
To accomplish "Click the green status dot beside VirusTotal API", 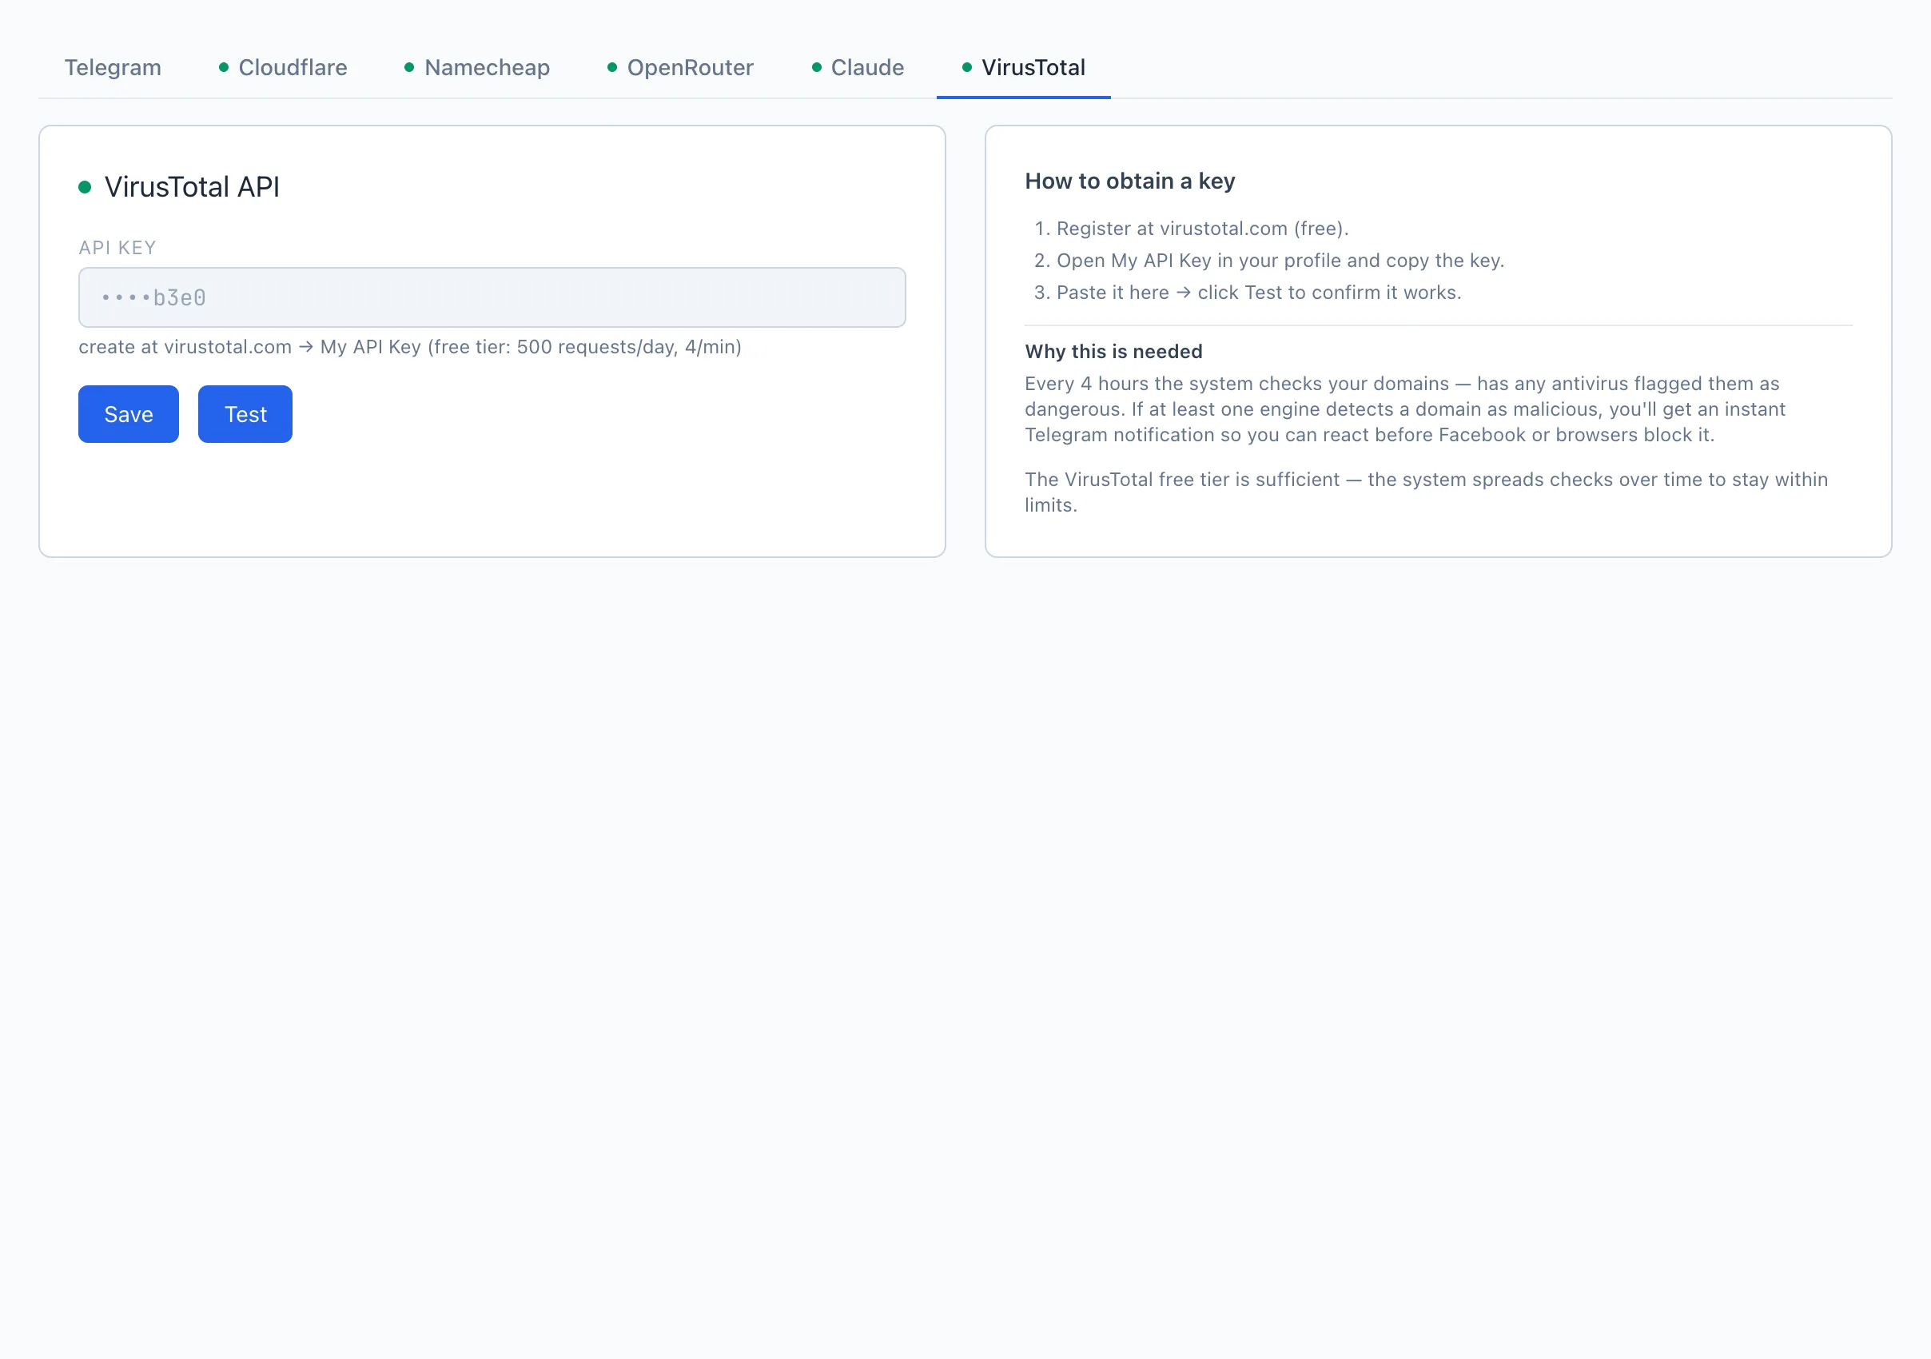I will (x=85, y=187).
